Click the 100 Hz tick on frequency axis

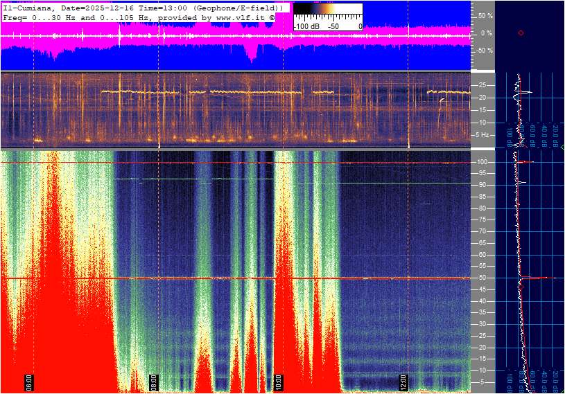482,162
